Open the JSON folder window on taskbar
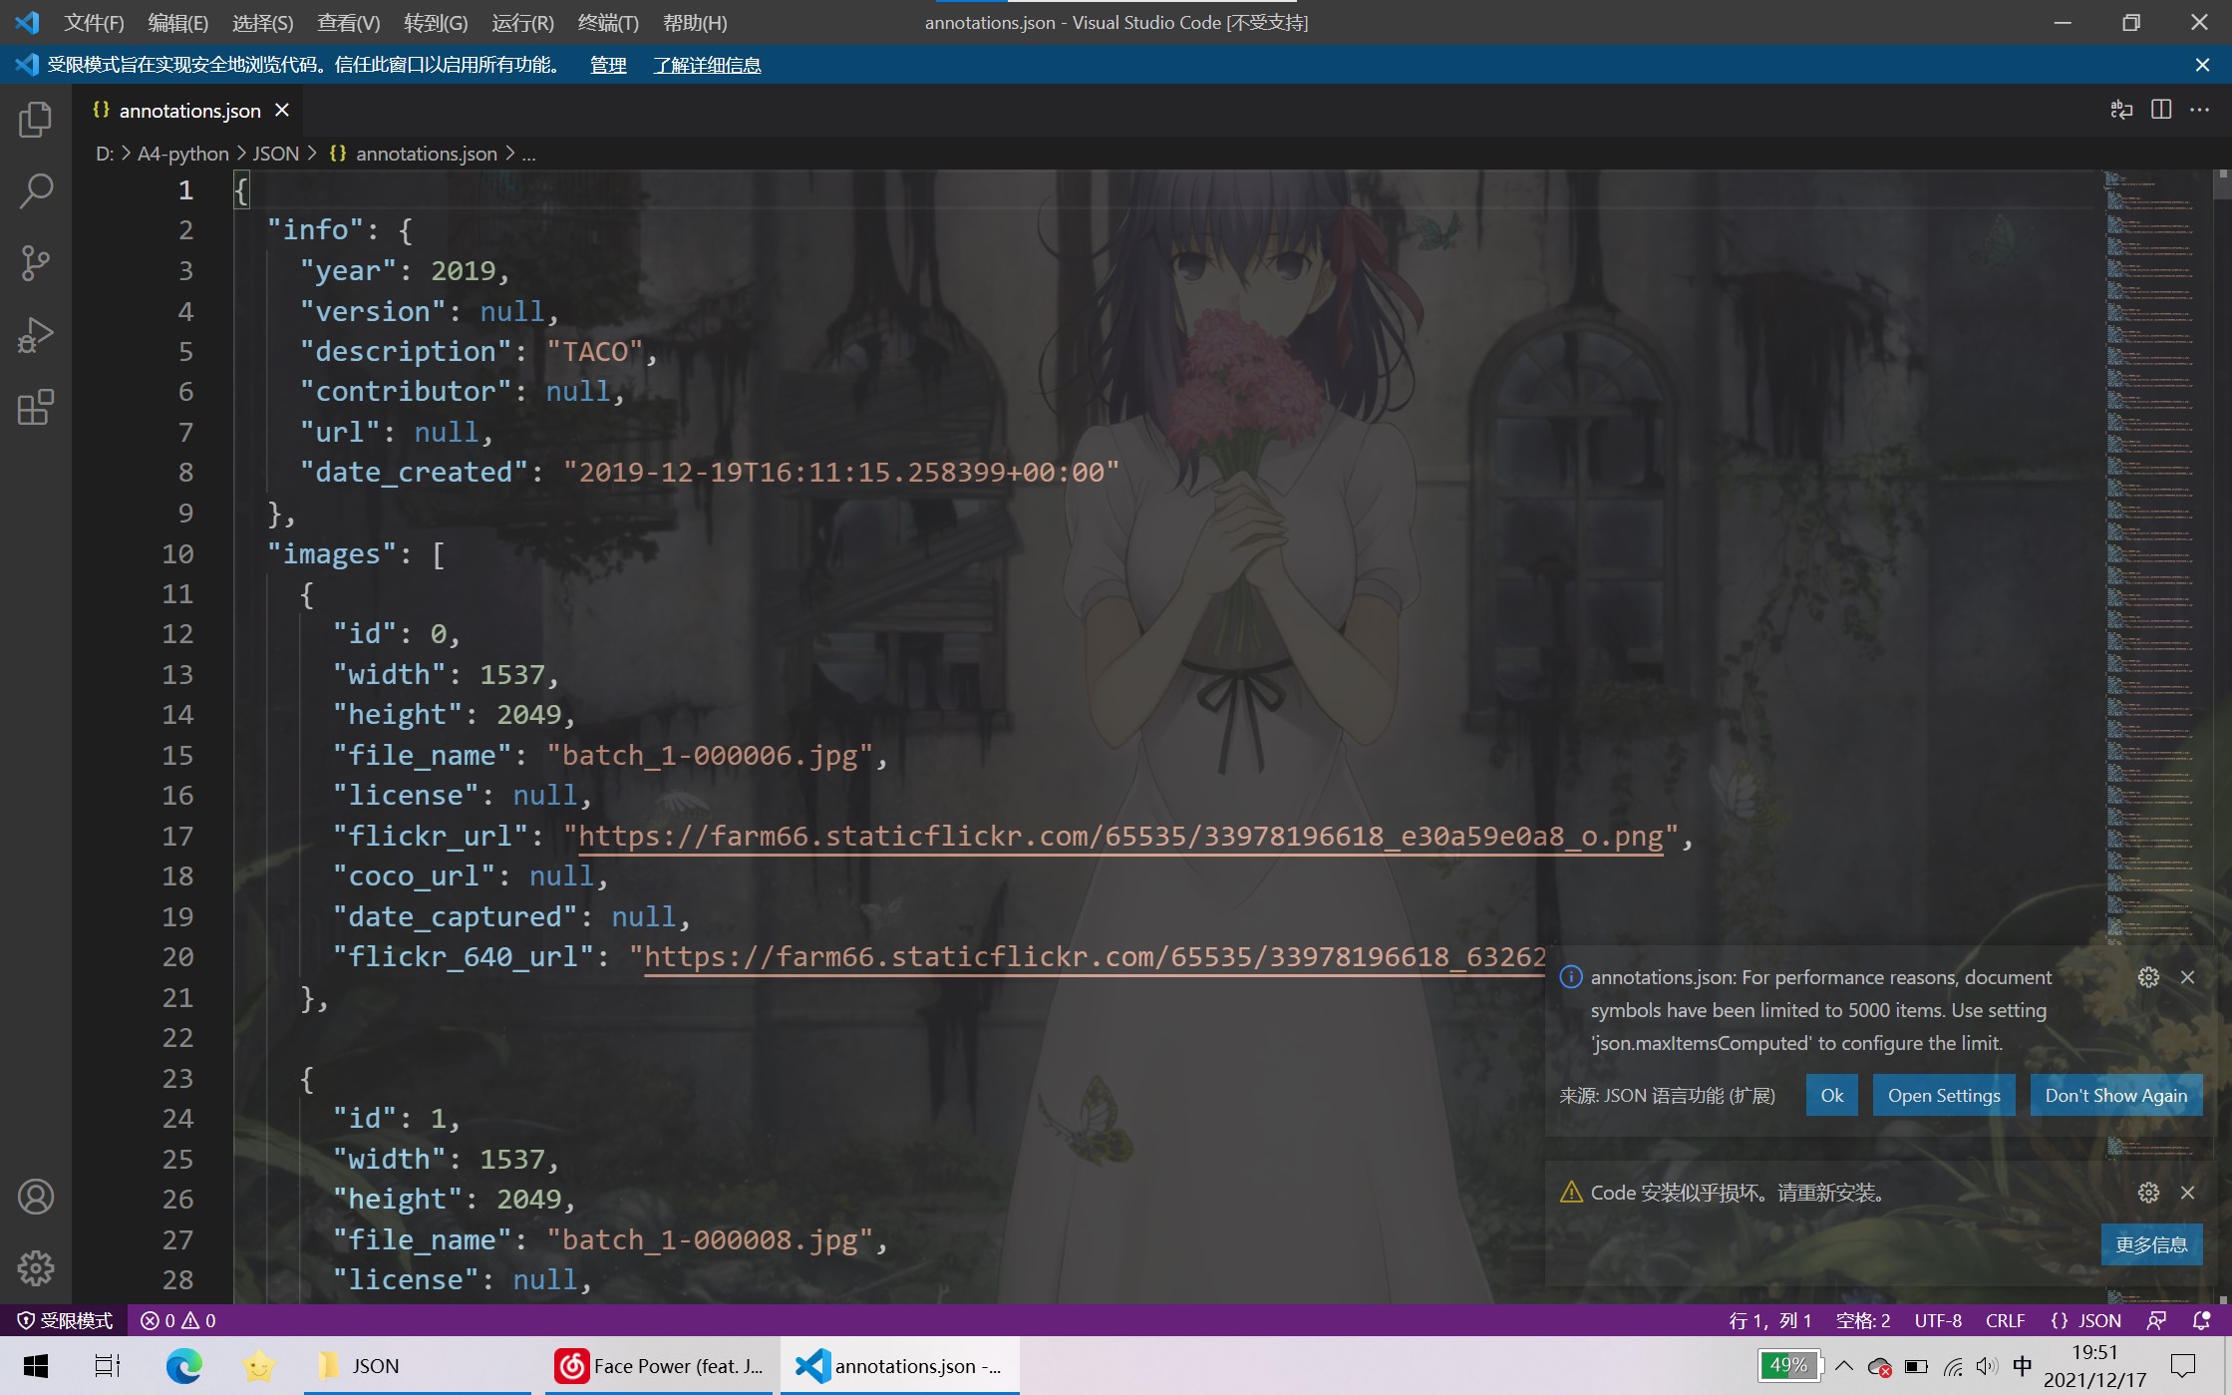 (x=417, y=1366)
